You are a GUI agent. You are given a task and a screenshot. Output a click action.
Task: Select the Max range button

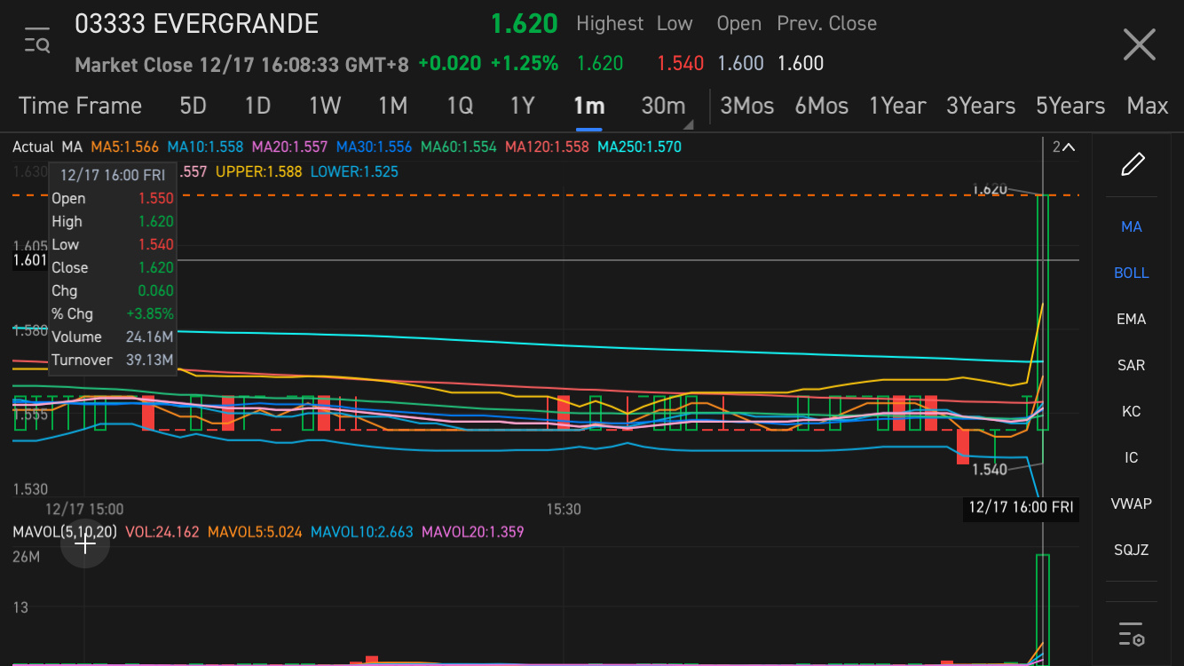[1147, 106]
